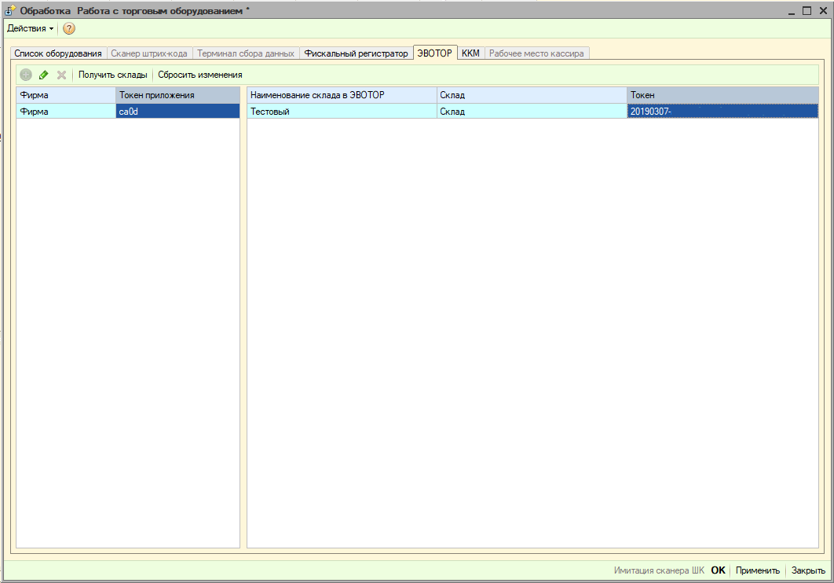Select the ККМ tab
834x583 pixels.
[470, 53]
